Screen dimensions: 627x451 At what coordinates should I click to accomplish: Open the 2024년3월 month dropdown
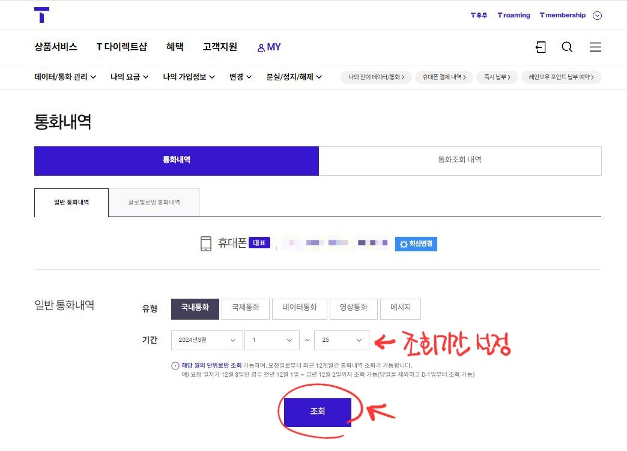(207, 340)
